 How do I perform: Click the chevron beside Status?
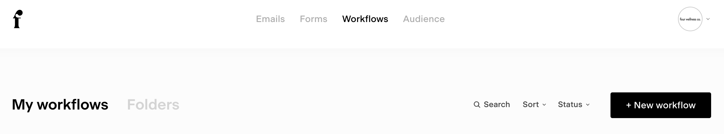[x=588, y=105]
